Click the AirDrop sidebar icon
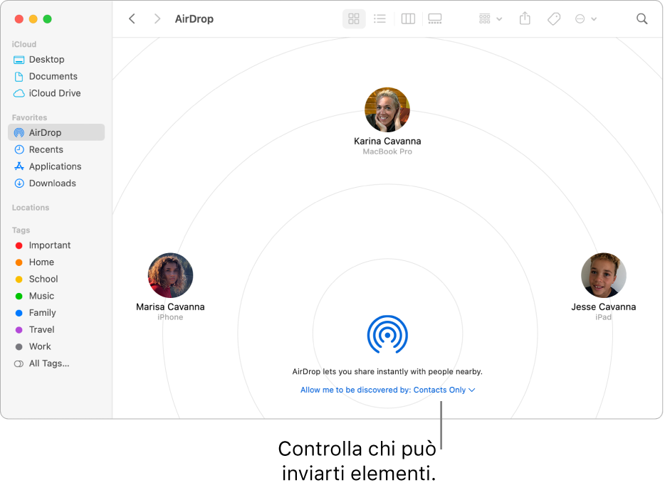665x490 pixels. pyautogui.click(x=19, y=132)
